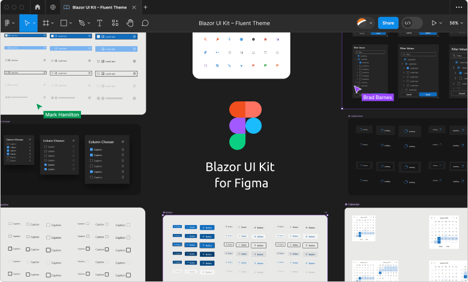Expand the Figma main menu chevron

click(13, 23)
